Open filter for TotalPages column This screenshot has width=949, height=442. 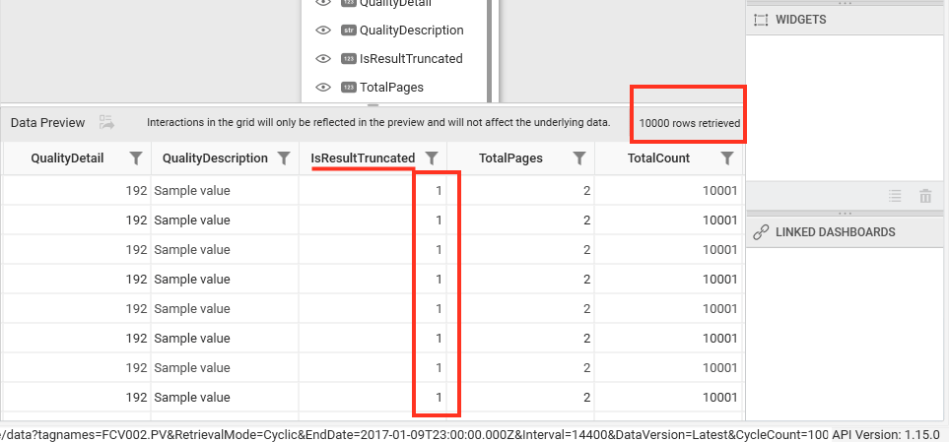tap(579, 158)
